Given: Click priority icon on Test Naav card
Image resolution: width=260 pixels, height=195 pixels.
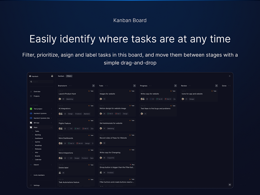Looking at the screenshot, I should point(145,114).
